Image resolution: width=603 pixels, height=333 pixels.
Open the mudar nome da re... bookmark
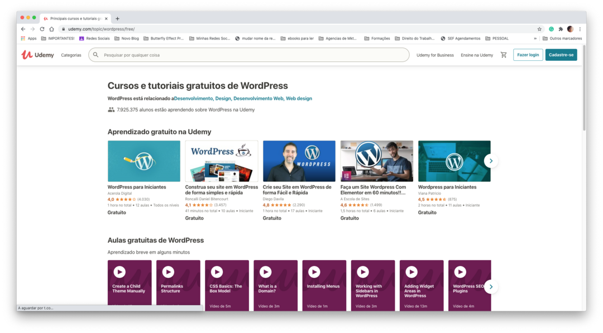255,38
